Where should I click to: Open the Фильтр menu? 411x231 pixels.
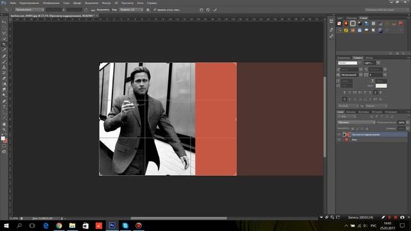pyautogui.click(x=106, y=3)
